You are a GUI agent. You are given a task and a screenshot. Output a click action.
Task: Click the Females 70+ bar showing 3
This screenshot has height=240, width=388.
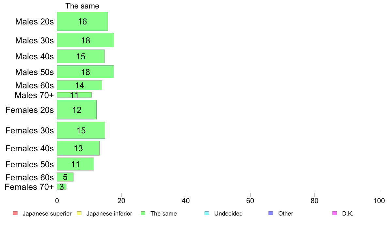click(62, 187)
